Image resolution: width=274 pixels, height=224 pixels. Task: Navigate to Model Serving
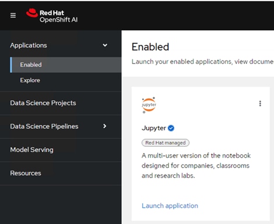31,150
